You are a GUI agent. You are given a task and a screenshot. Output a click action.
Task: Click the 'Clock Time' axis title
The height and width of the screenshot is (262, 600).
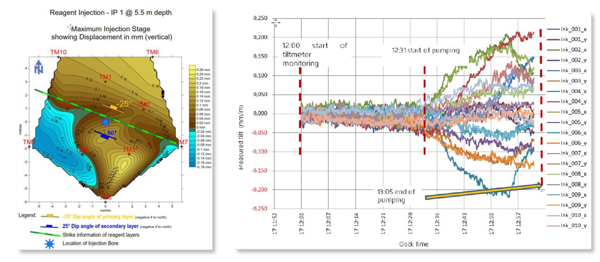point(410,245)
